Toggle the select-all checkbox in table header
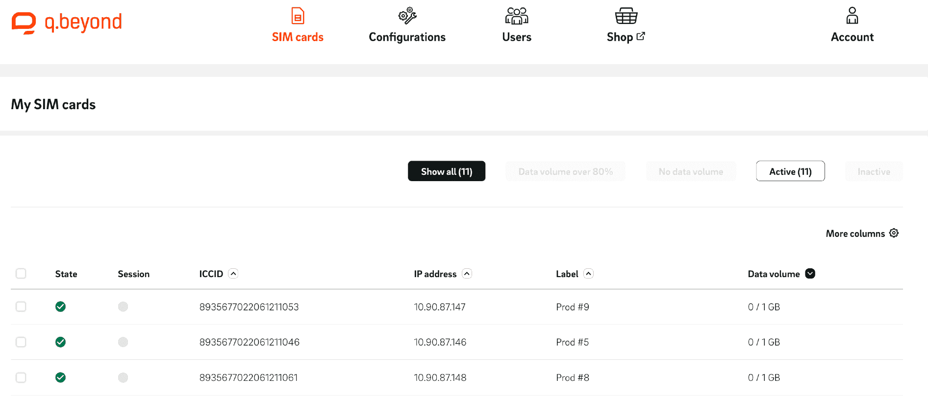Image resolution: width=928 pixels, height=399 pixels. click(x=21, y=274)
